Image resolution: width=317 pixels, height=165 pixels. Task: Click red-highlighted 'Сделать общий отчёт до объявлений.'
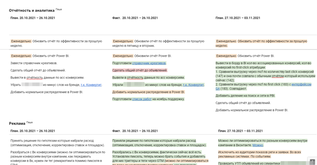tap(140, 70)
